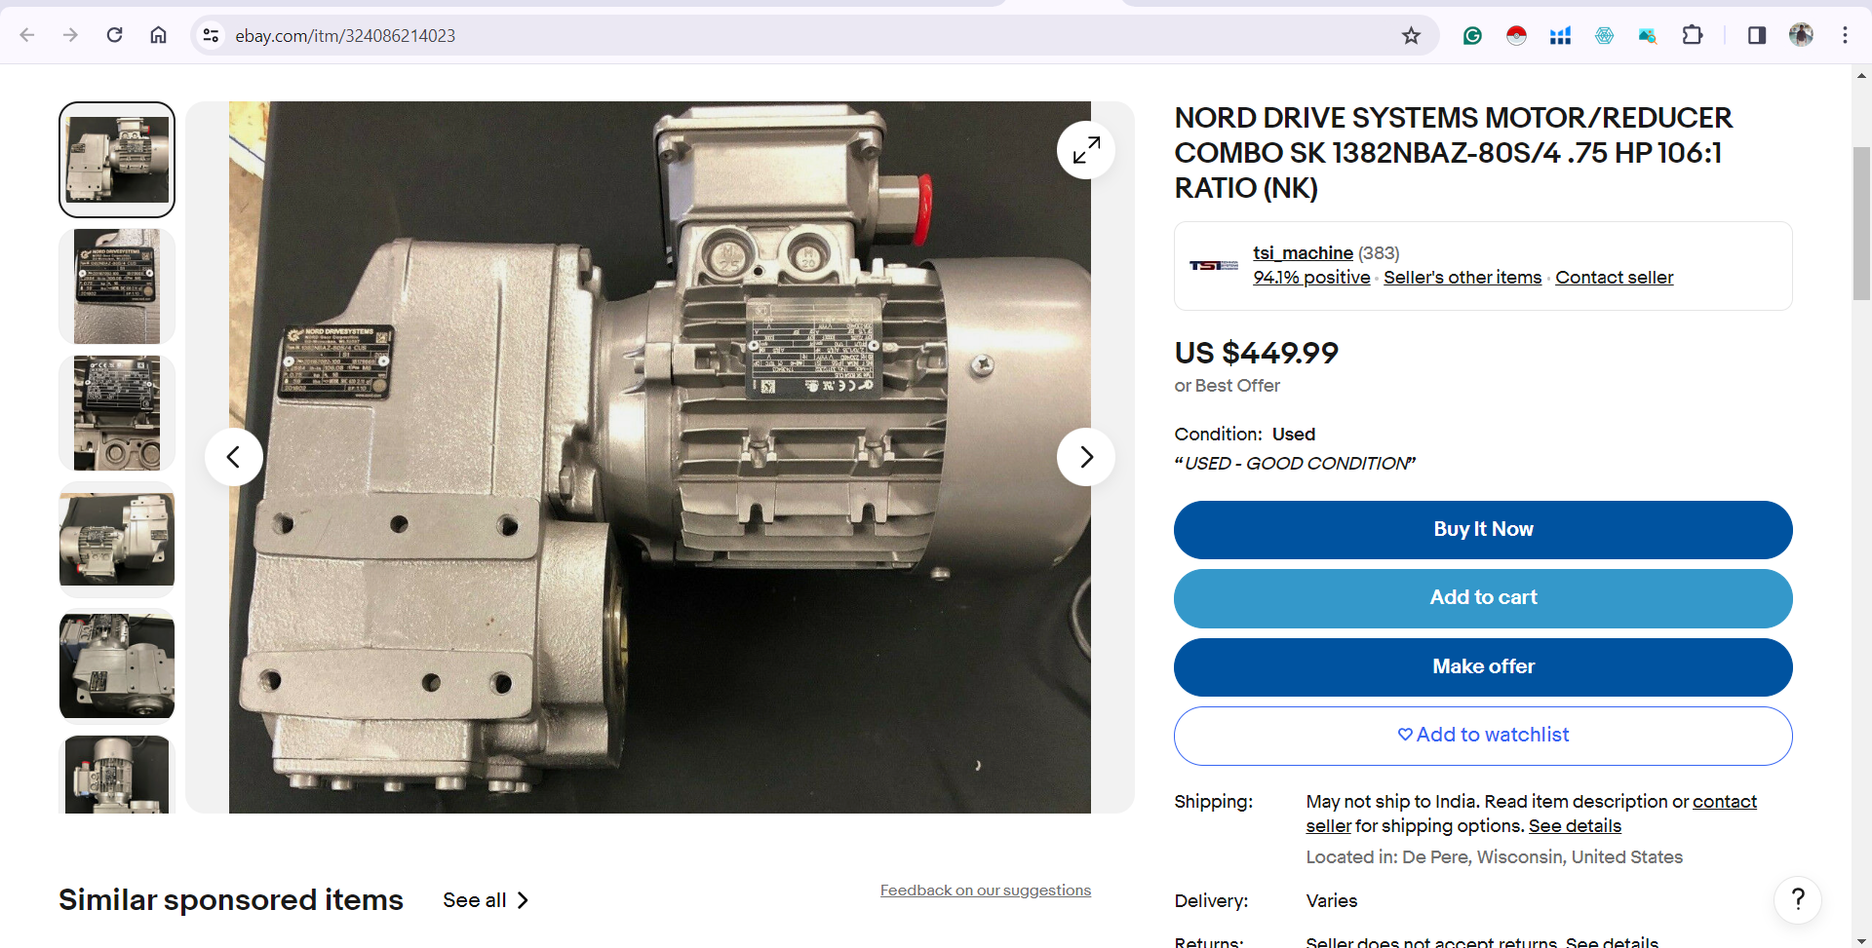Select the second nameplate thumbnail
1872x948 pixels.
click(117, 286)
